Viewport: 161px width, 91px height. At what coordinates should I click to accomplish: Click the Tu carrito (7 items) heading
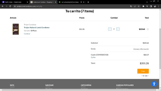click(79, 11)
